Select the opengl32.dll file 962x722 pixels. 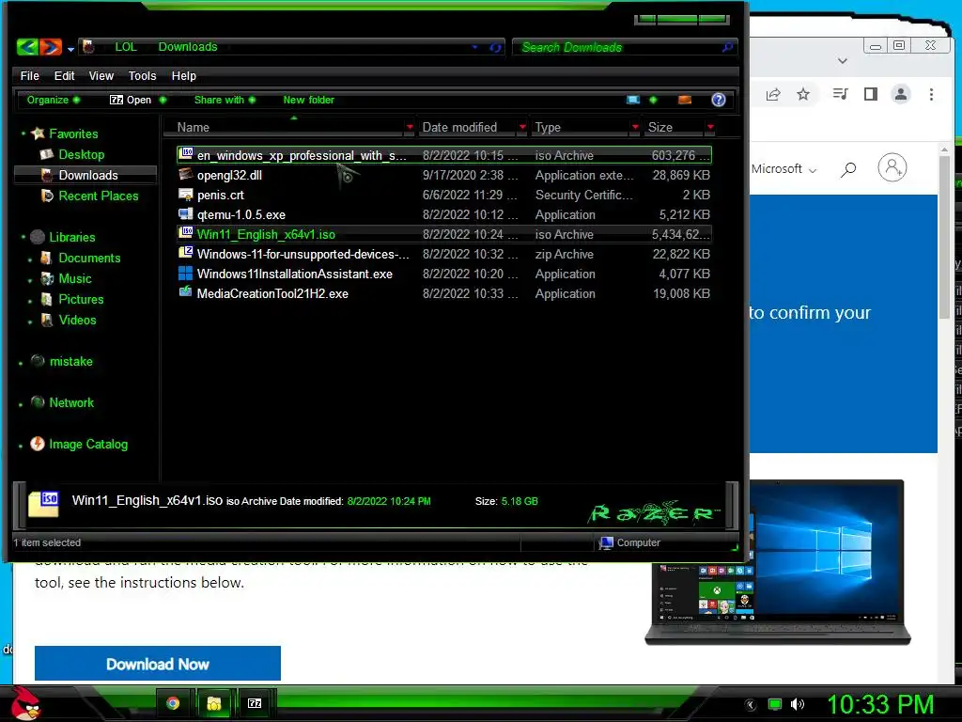pos(444,175)
